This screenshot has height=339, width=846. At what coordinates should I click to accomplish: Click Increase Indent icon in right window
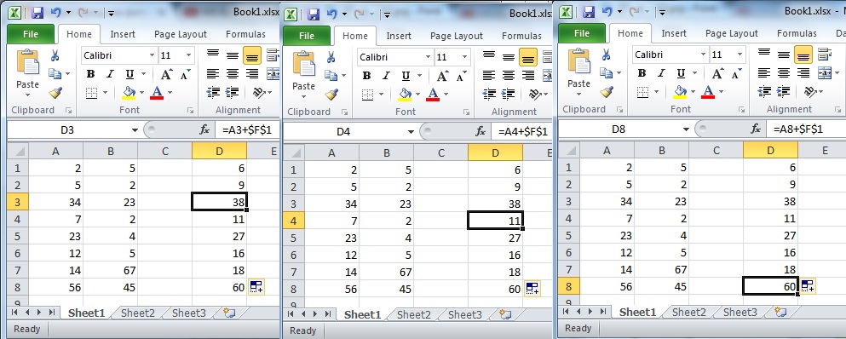pyautogui.click(x=782, y=92)
